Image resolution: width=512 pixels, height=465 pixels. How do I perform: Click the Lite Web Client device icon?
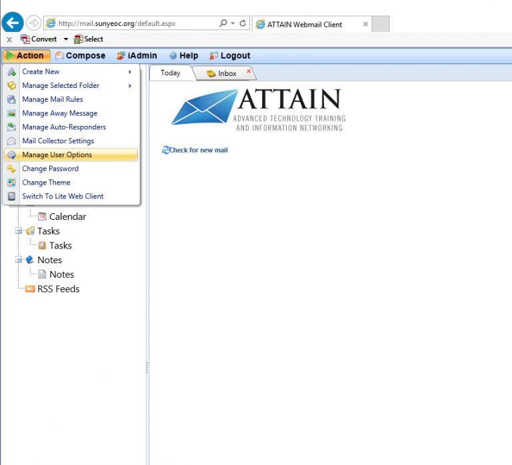point(11,196)
